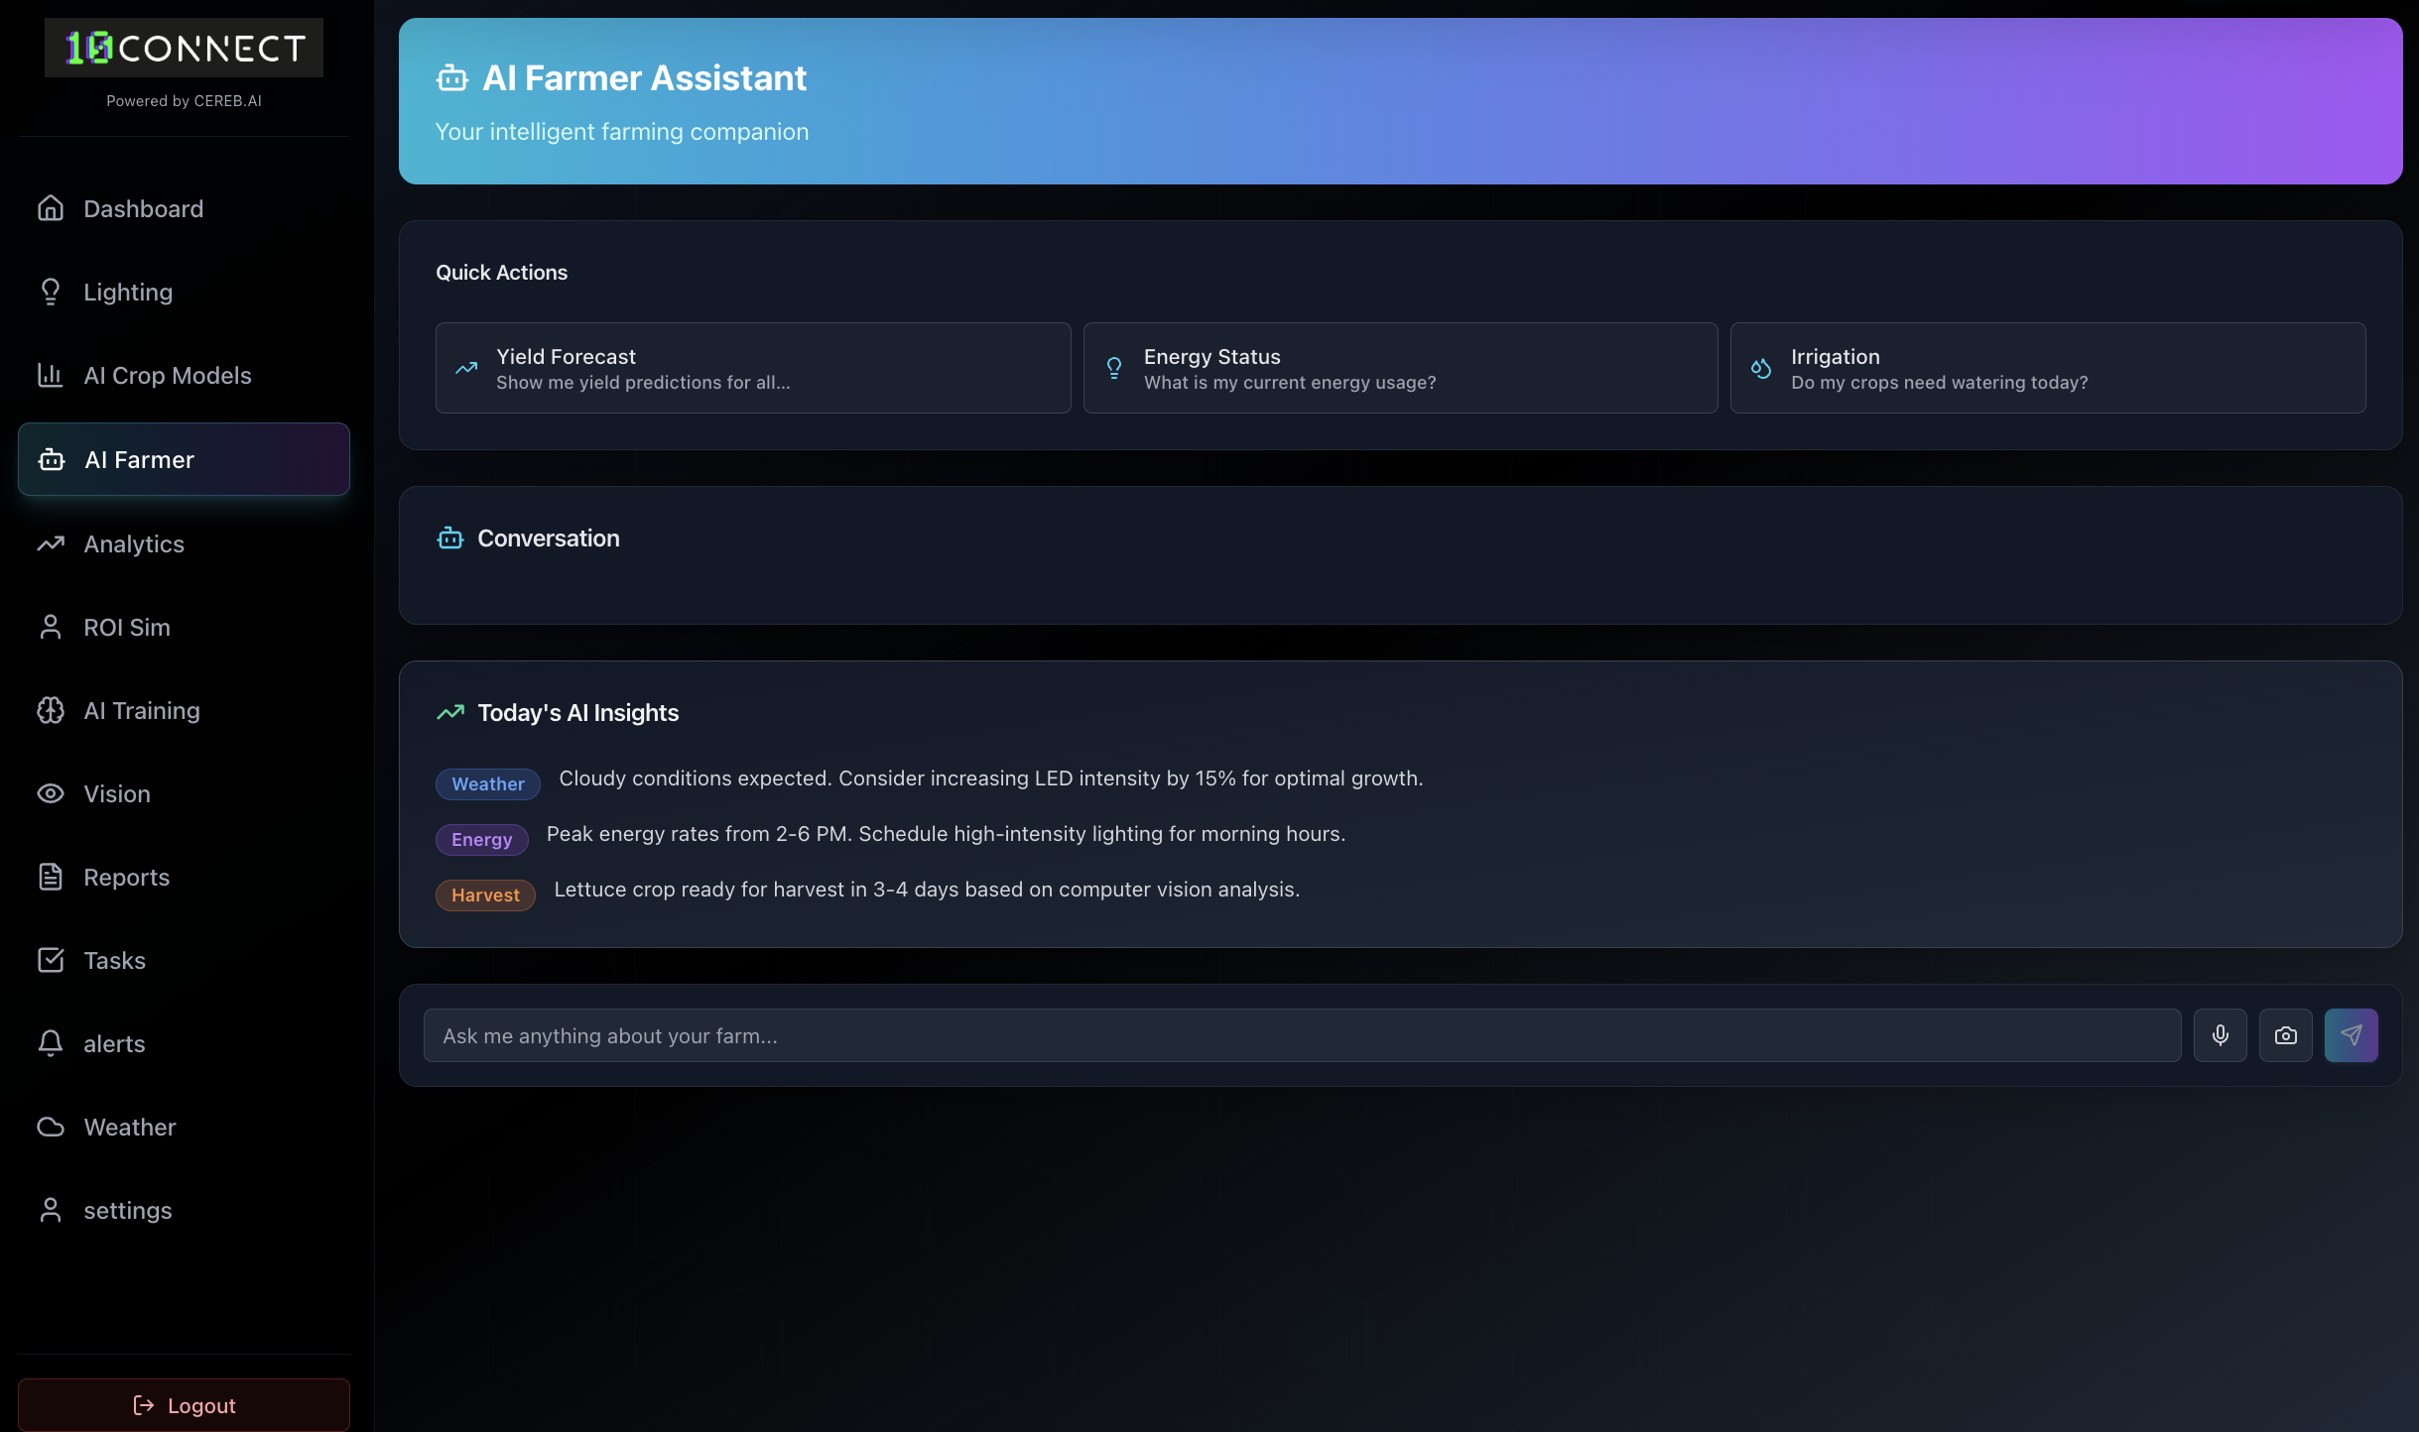Image resolution: width=2419 pixels, height=1432 pixels.
Task: Select the Harvest insight badge
Action: [x=485, y=895]
